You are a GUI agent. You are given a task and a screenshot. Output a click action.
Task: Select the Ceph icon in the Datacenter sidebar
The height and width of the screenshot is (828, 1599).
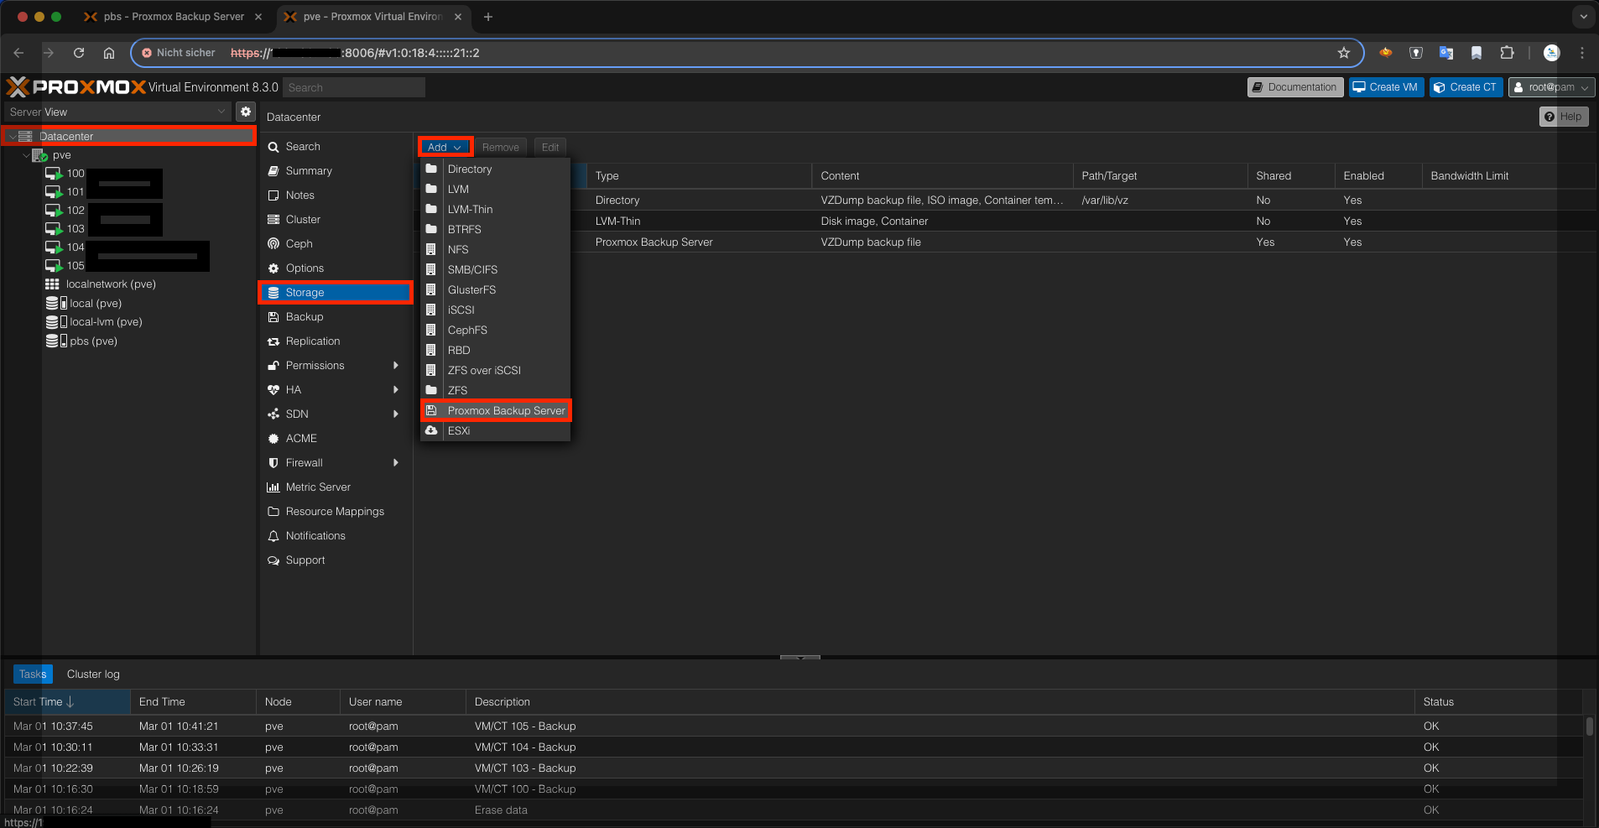(x=274, y=243)
